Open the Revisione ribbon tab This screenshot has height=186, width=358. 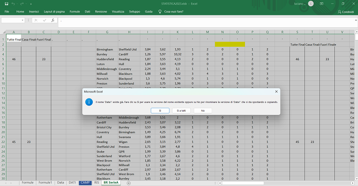tap(101, 12)
